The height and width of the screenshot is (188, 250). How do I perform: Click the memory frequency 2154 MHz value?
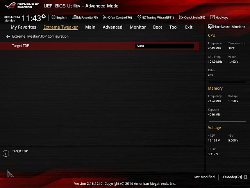214,101
